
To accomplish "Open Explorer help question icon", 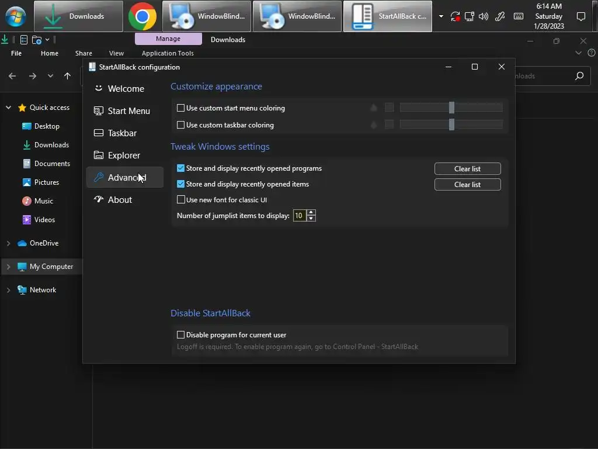I will point(592,53).
